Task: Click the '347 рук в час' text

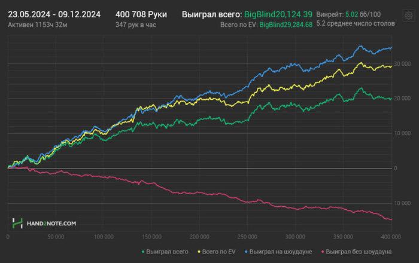Action: (136, 25)
